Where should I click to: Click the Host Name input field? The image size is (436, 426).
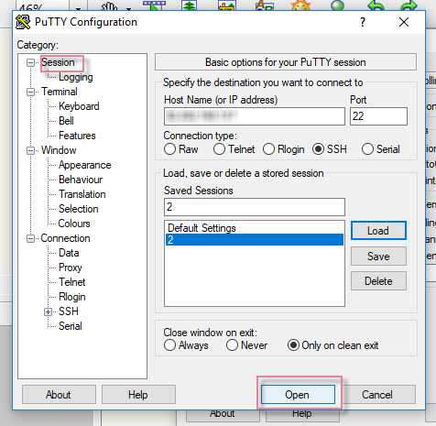255,116
